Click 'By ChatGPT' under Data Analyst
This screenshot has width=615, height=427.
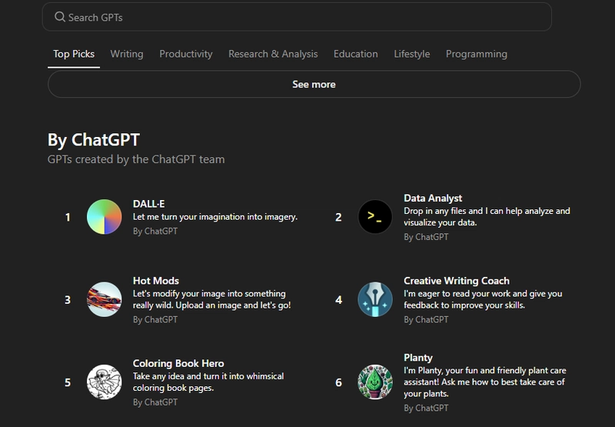426,237
